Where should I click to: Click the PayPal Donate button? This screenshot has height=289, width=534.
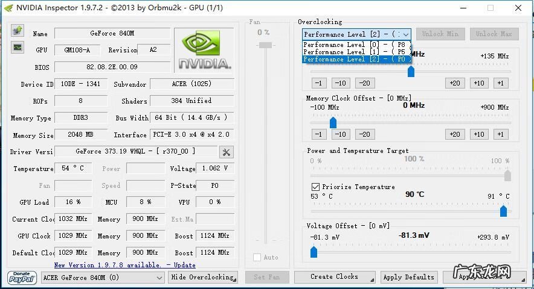click(x=22, y=278)
